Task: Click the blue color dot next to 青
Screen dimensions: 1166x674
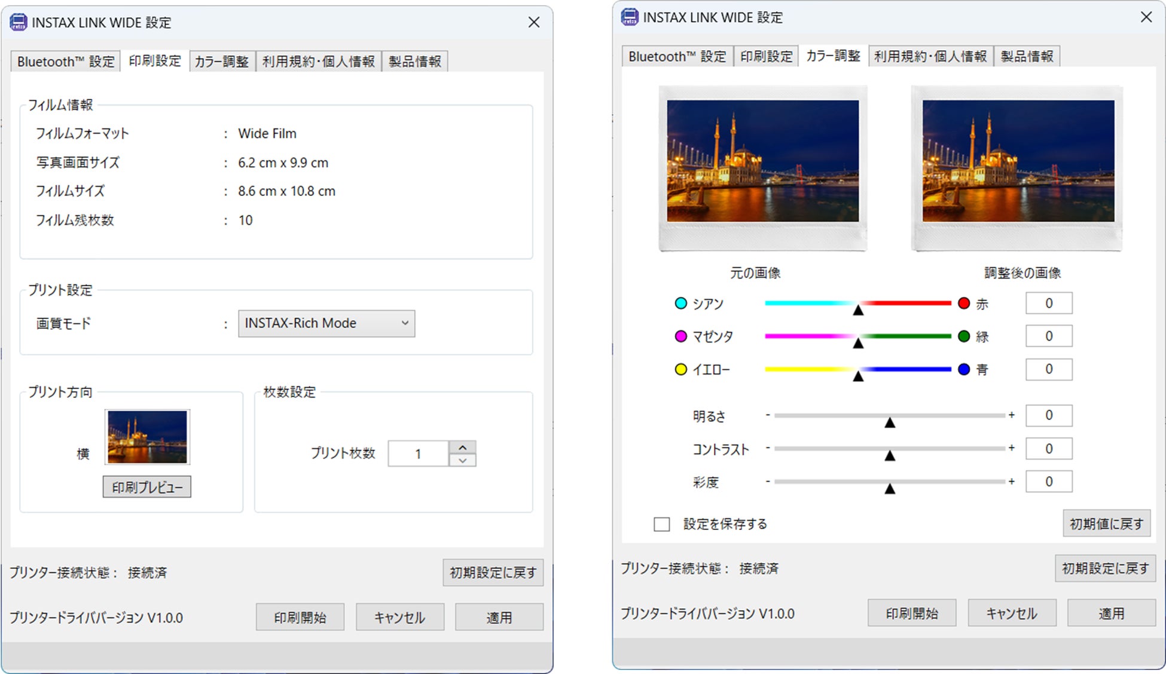Action: tap(963, 369)
